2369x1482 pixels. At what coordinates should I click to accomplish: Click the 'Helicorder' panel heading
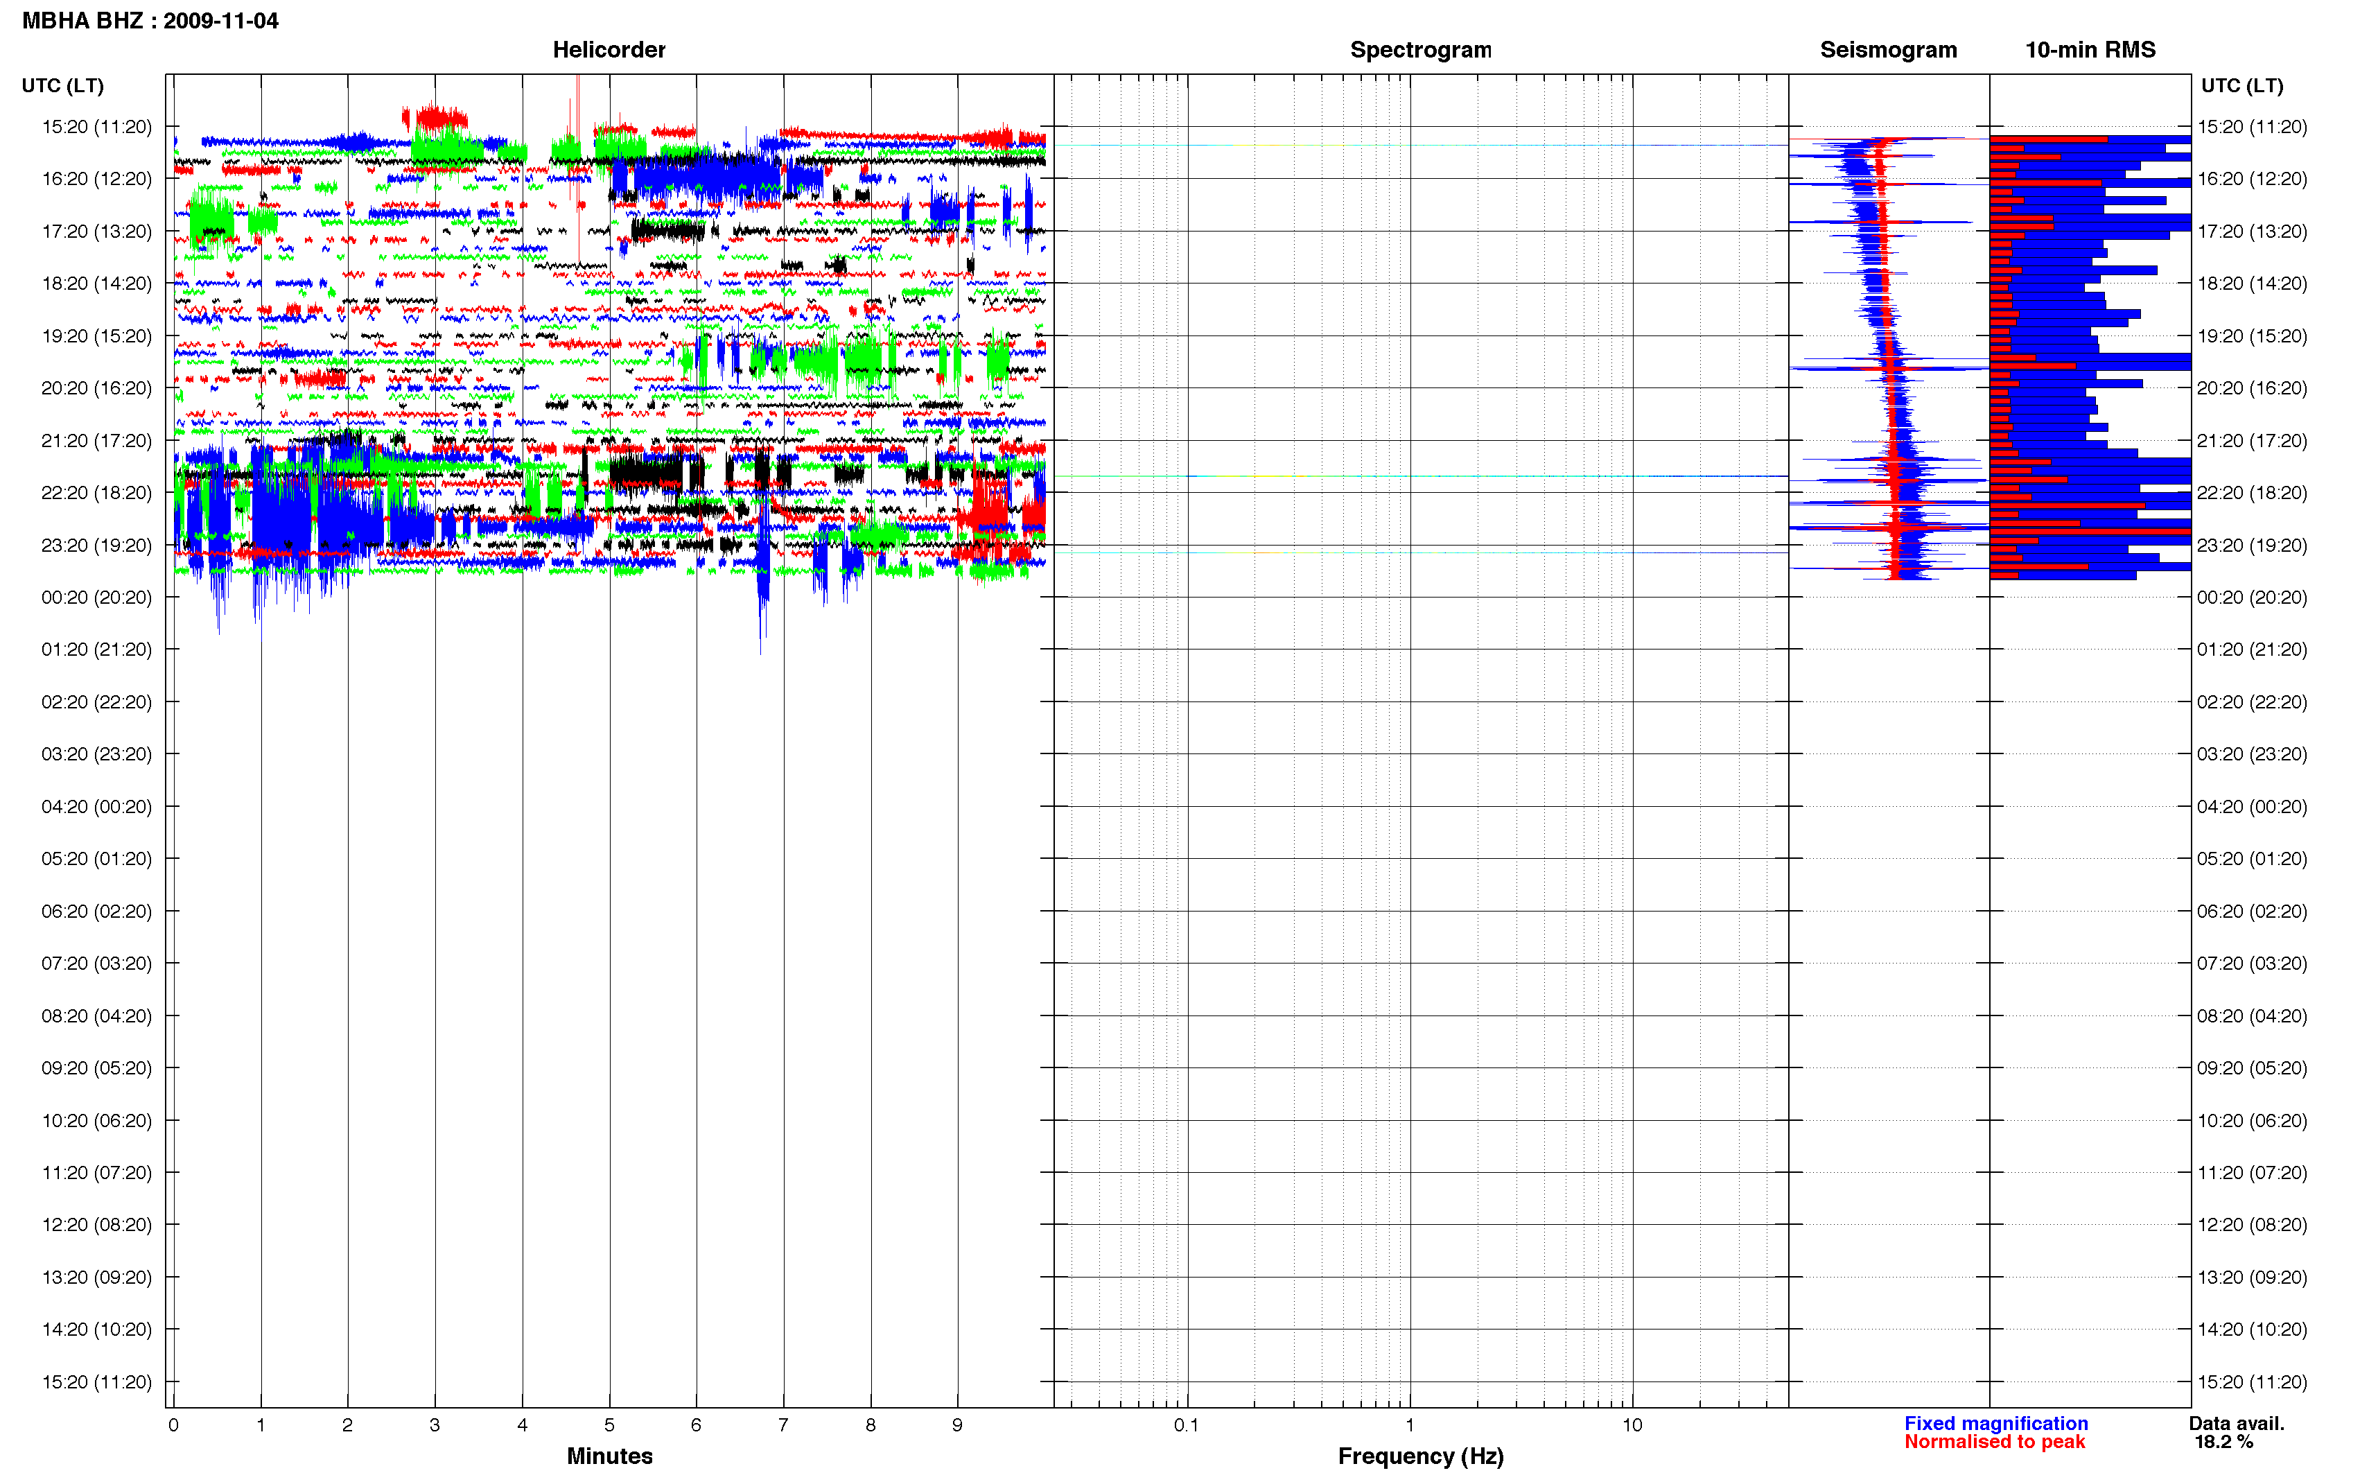point(609,50)
